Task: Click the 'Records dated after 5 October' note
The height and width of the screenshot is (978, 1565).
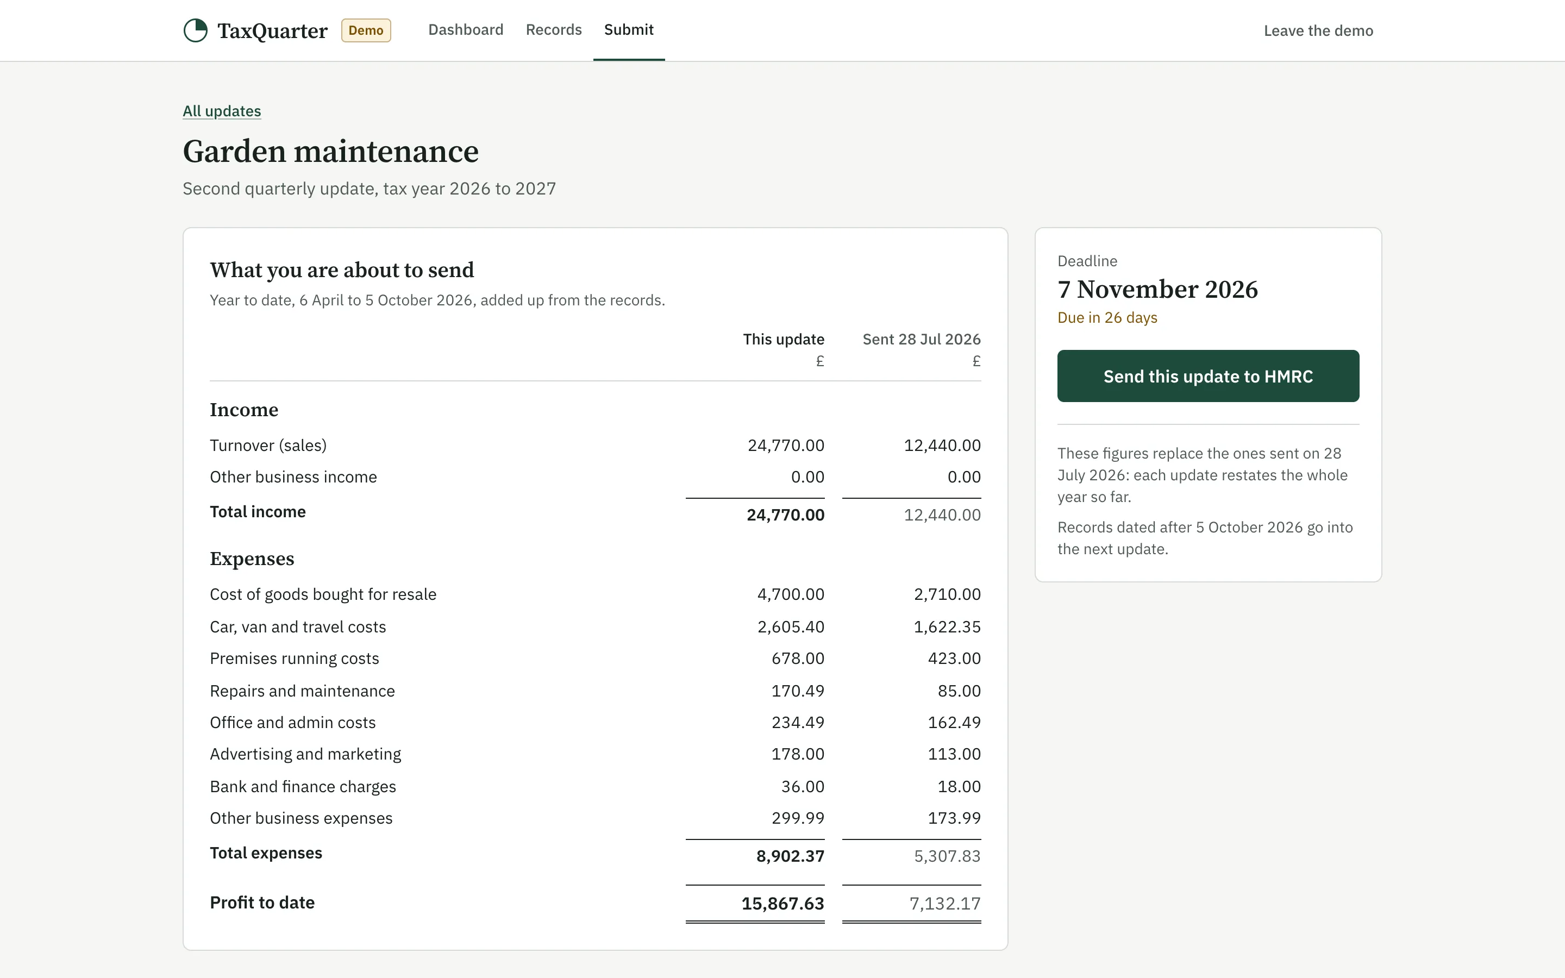Action: click(1205, 538)
